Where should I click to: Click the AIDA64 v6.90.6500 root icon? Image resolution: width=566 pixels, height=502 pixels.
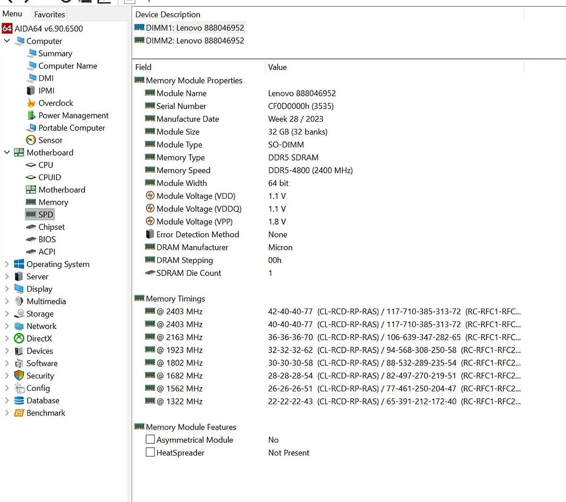[7, 28]
